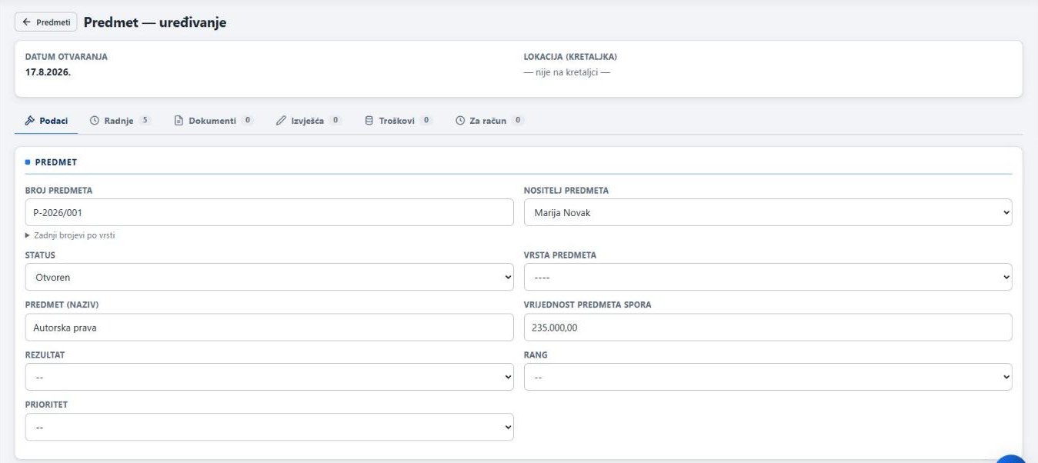Click the Vrijednost predmeta spora field
Screen dimensions: 1038x463
768,327
